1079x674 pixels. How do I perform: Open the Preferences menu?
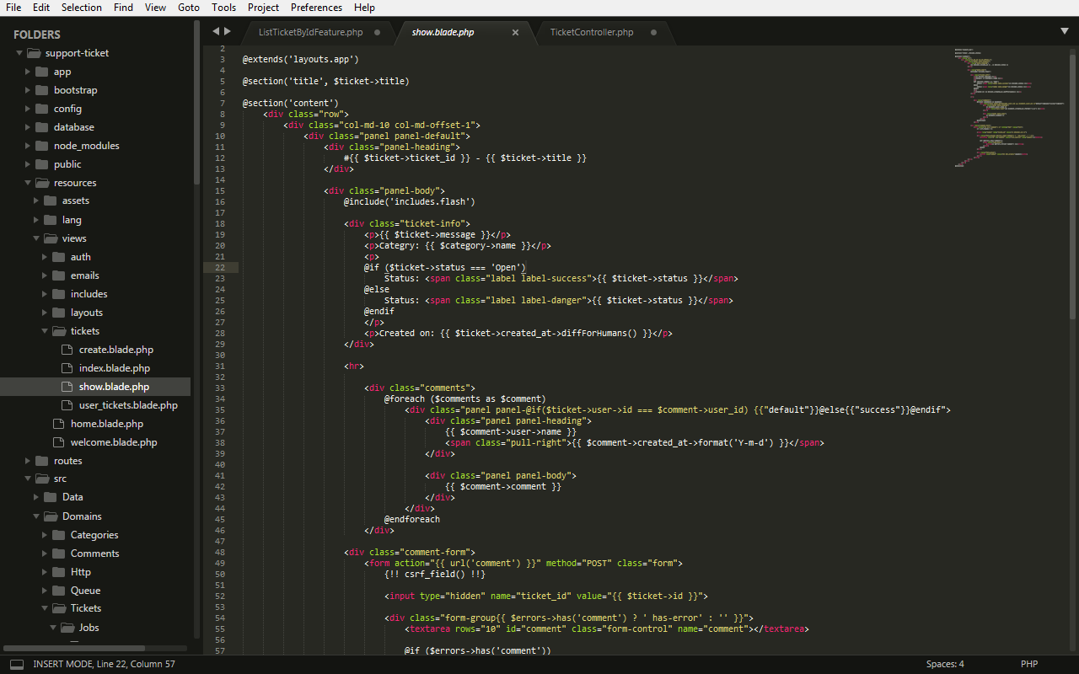pos(316,8)
